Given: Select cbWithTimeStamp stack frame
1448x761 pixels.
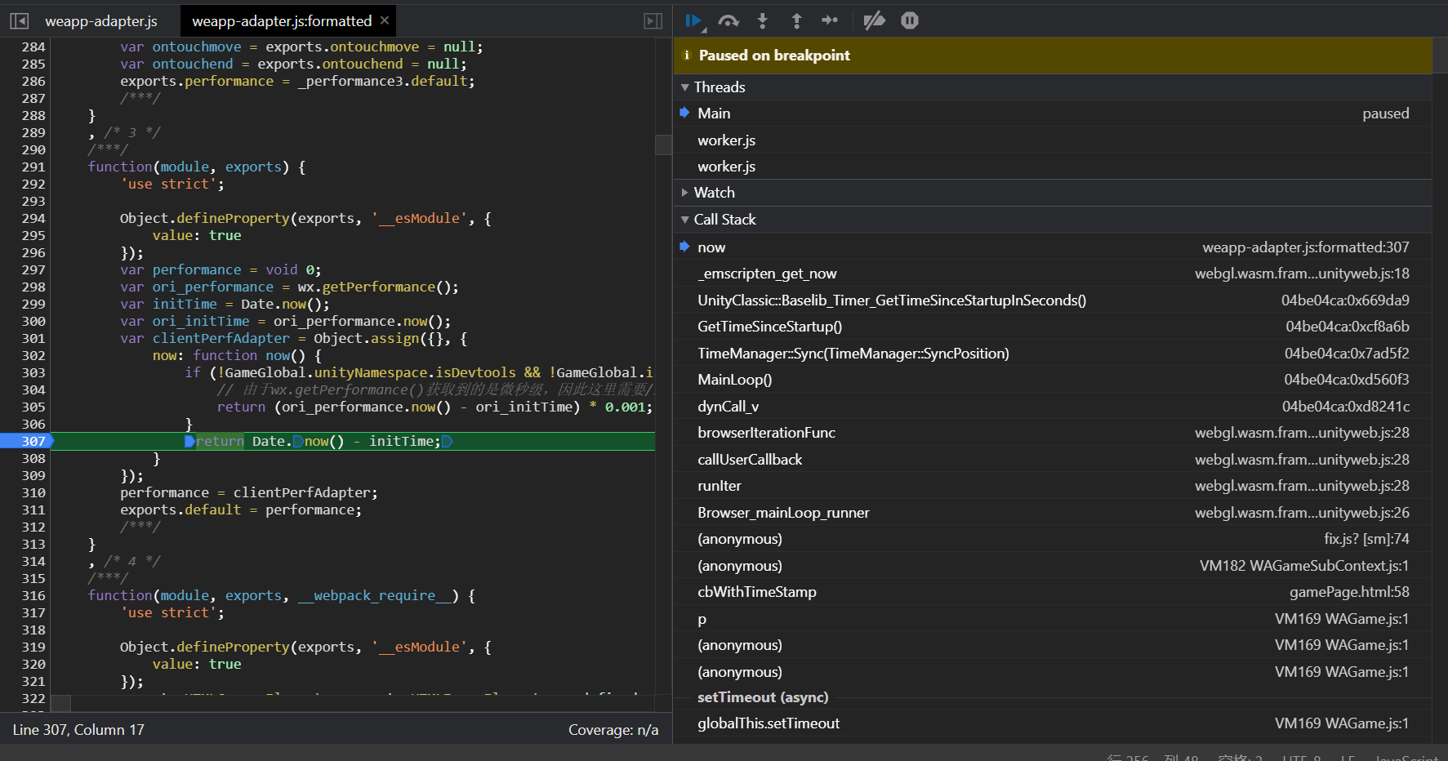Looking at the screenshot, I should (1053, 592).
